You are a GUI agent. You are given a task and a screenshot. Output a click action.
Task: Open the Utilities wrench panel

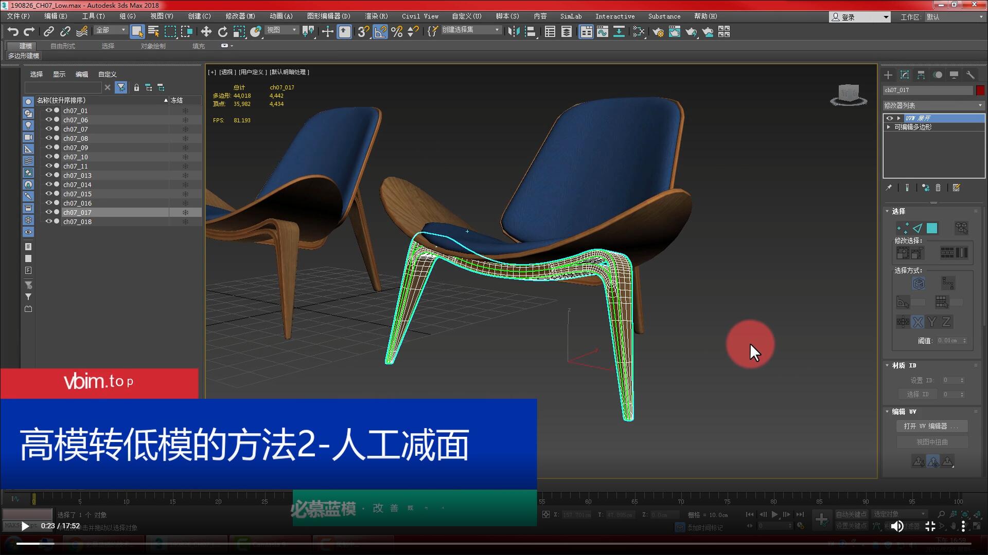click(x=970, y=75)
